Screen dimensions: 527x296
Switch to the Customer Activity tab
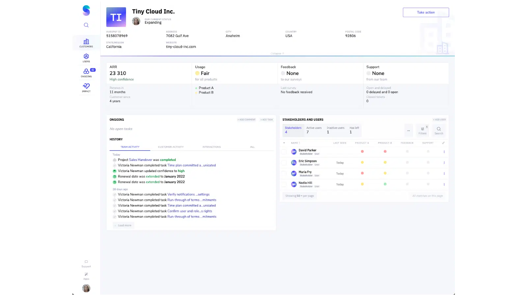[x=171, y=147]
